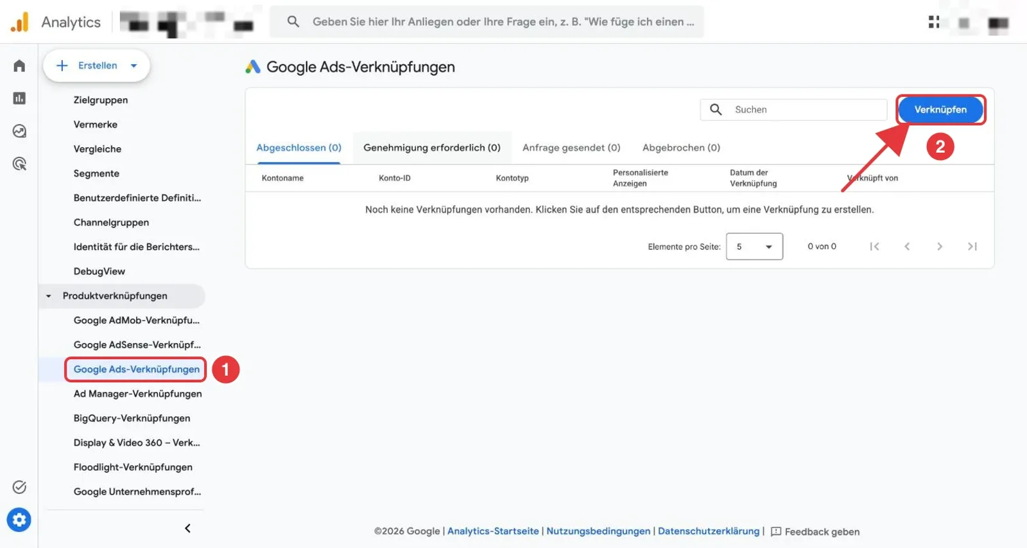This screenshot has width=1027, height=548.
Task: Open the Elemente pro Seite dropdown
Action: tap(754, 247)
